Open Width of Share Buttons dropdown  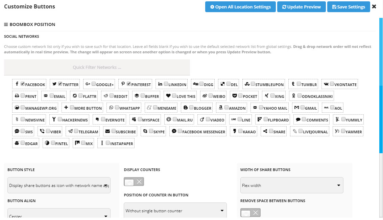[x=292, y=185]
